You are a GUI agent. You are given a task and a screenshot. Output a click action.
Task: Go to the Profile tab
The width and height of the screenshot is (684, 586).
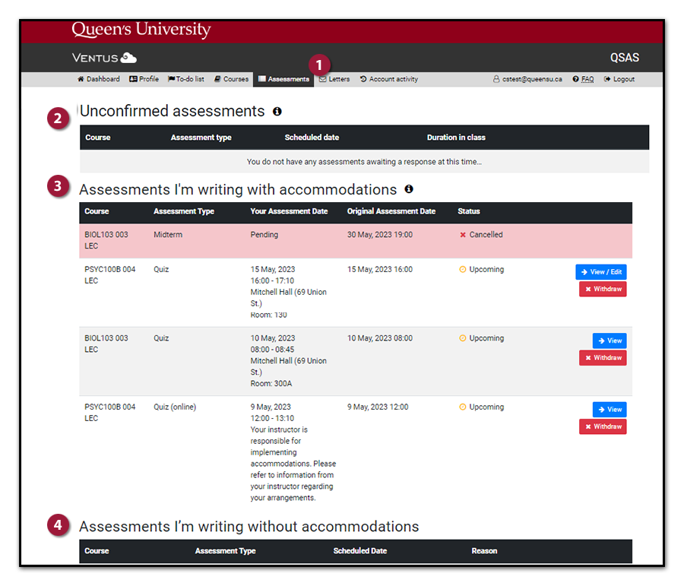[x=144, y=79]
